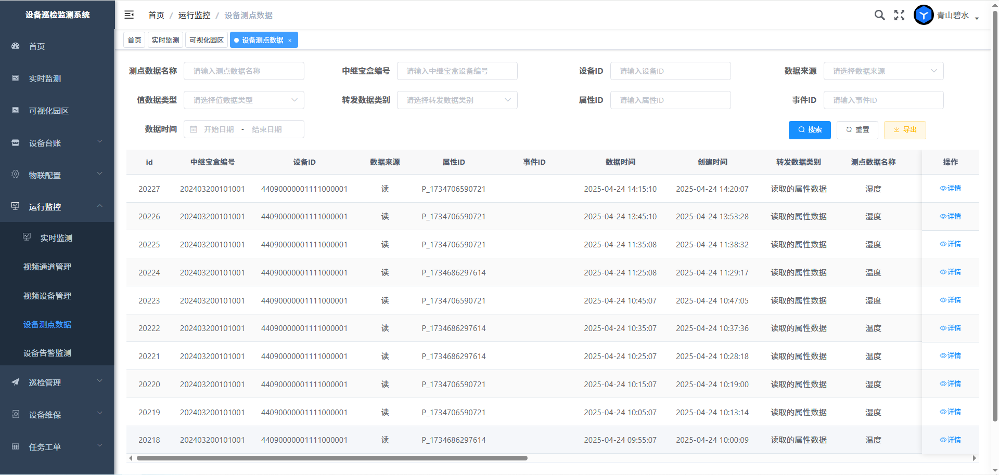This screenshot has height=475, width=999.
Task: Open the 值数据类型 dropdown
Action: click(244, 100)
